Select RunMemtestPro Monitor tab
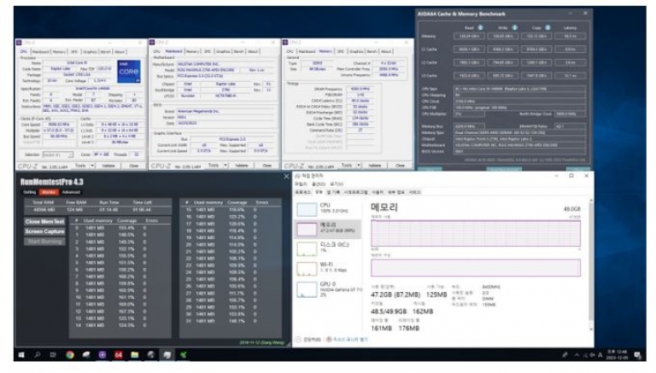The width and height of the screenshot is (656, 373). 49,192
